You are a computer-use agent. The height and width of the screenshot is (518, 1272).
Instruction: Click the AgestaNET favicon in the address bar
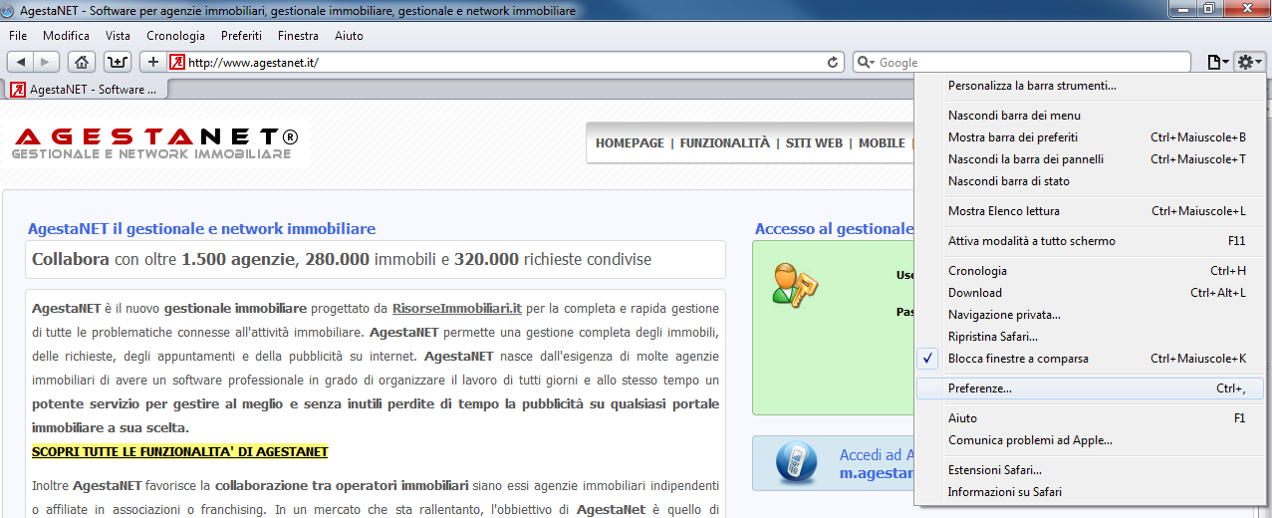tap(176, 62)
